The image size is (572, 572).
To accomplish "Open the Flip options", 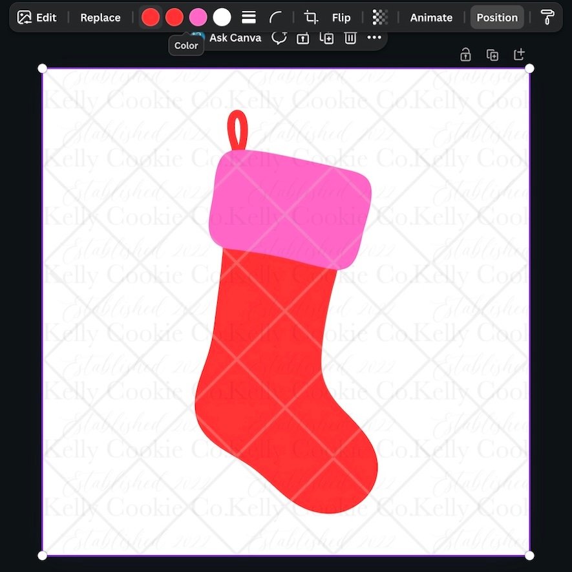I will [341, 17].
